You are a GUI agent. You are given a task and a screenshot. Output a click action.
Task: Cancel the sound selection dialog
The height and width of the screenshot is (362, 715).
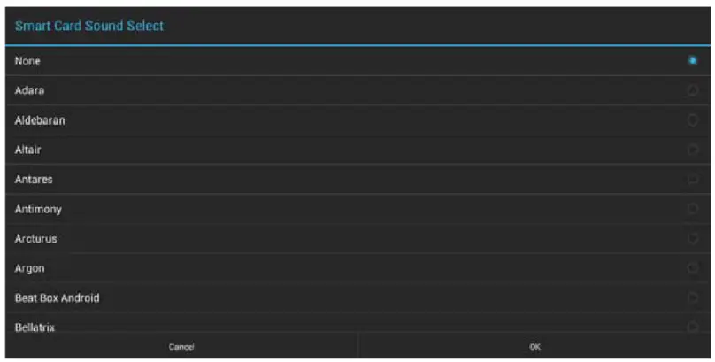[x=181, y=347]
